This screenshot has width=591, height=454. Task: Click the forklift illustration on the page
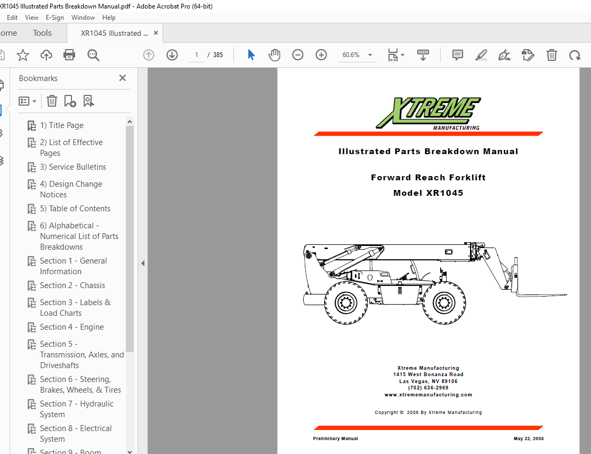[435, 283]
